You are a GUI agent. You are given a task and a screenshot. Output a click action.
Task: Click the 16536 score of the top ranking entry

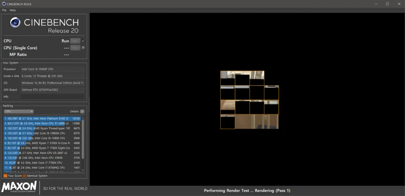tap(77, 119)
